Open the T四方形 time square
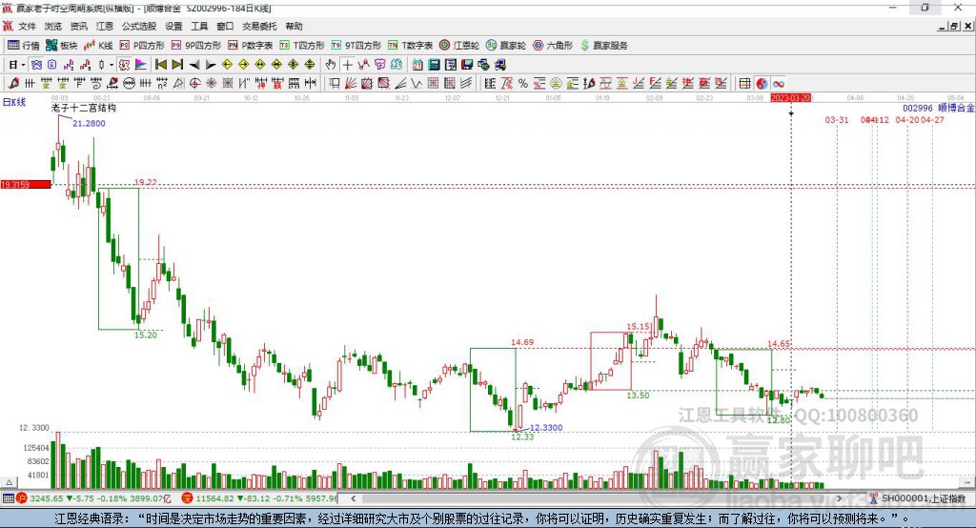Viewport: 976px width, 528px height. [302, 46]
